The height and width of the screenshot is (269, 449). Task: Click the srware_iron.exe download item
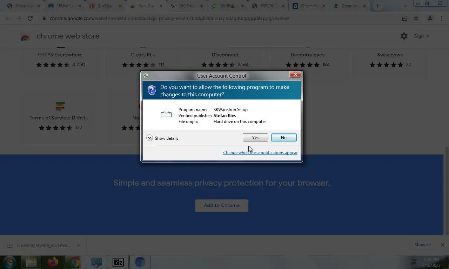coord(39,245)
